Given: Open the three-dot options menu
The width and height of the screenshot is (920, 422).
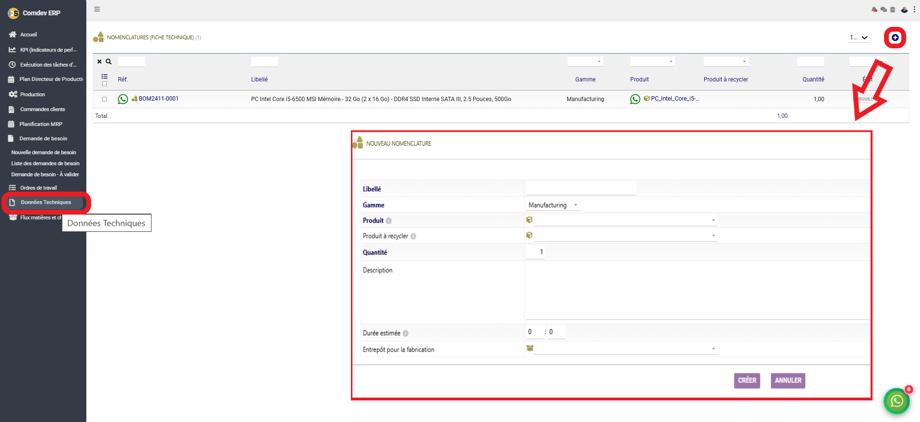Looking at the screenshot, I should pos(914,10).
